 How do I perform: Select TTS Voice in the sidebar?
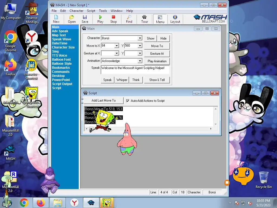point(59,56)
